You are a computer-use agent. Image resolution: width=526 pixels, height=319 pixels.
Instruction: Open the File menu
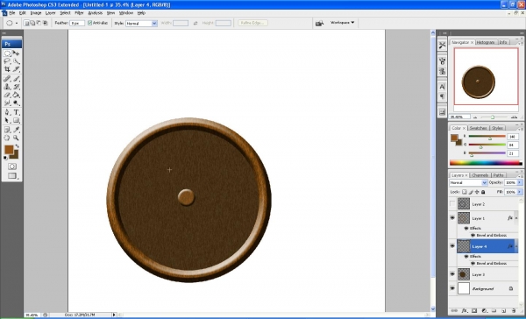point(12,13)
